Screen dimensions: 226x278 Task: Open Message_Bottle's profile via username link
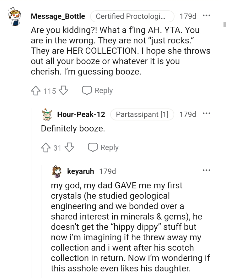(58, 16)
